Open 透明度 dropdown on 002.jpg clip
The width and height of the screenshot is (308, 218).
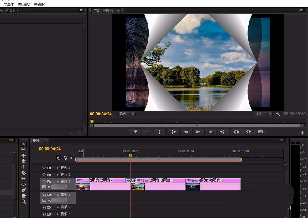(111, 180)
